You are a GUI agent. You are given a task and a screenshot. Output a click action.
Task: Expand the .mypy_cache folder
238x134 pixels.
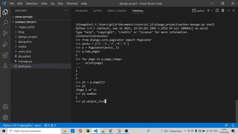click(16, 27)
